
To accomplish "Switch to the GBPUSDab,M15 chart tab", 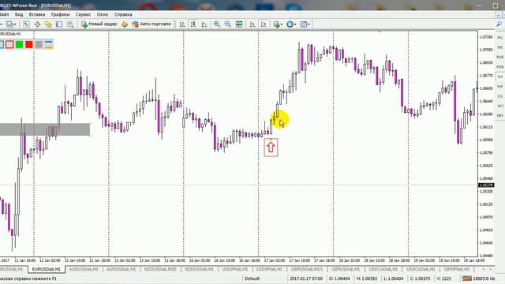I will [x=307, y=269].
